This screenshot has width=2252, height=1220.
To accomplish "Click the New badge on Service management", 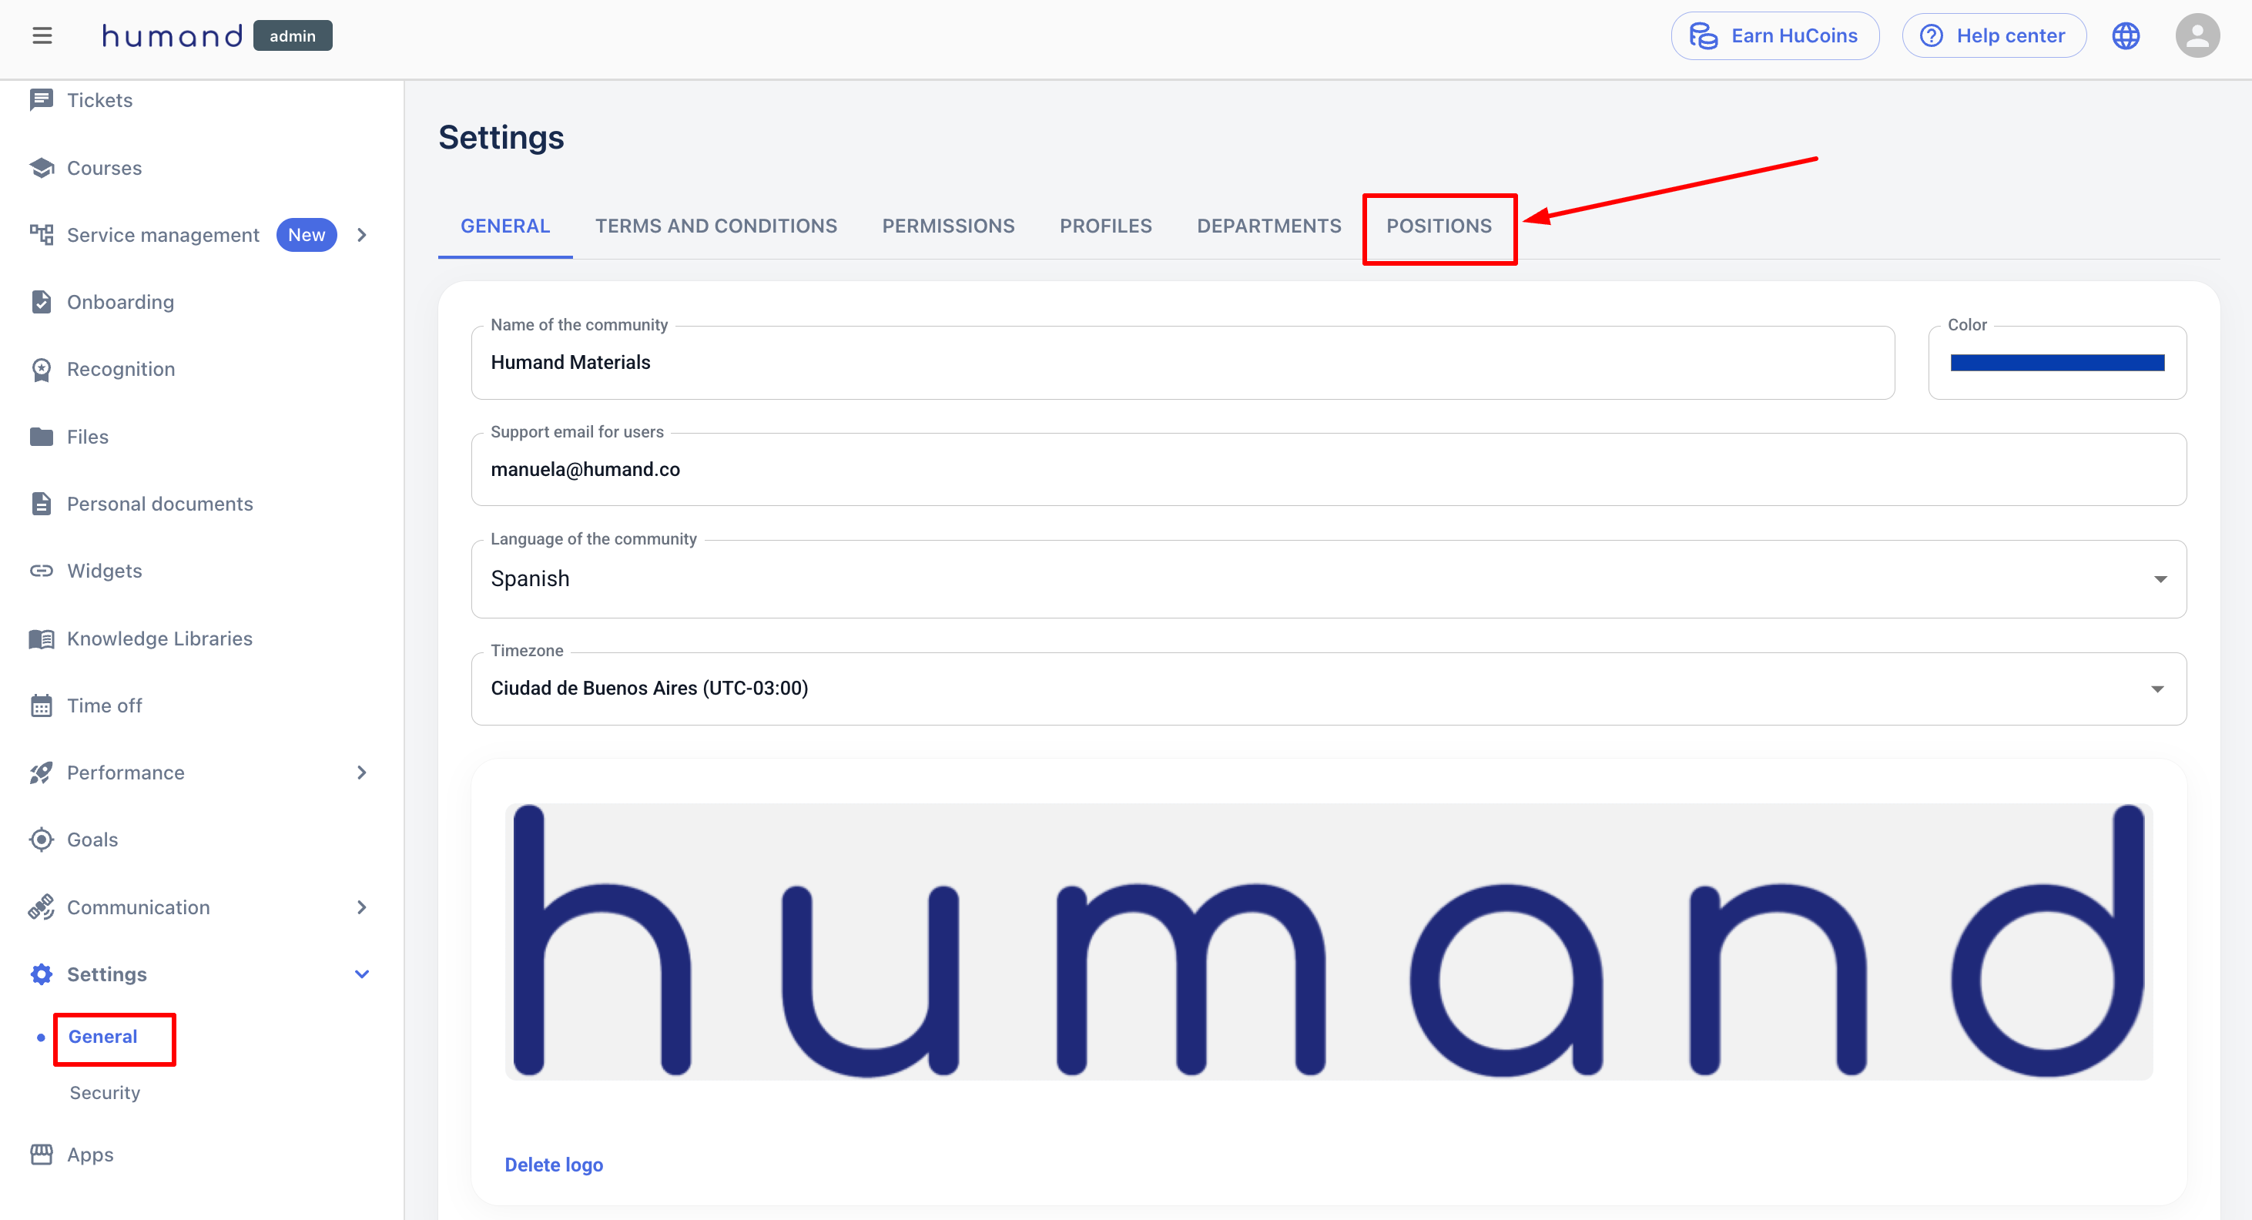I will pos(306,234).
